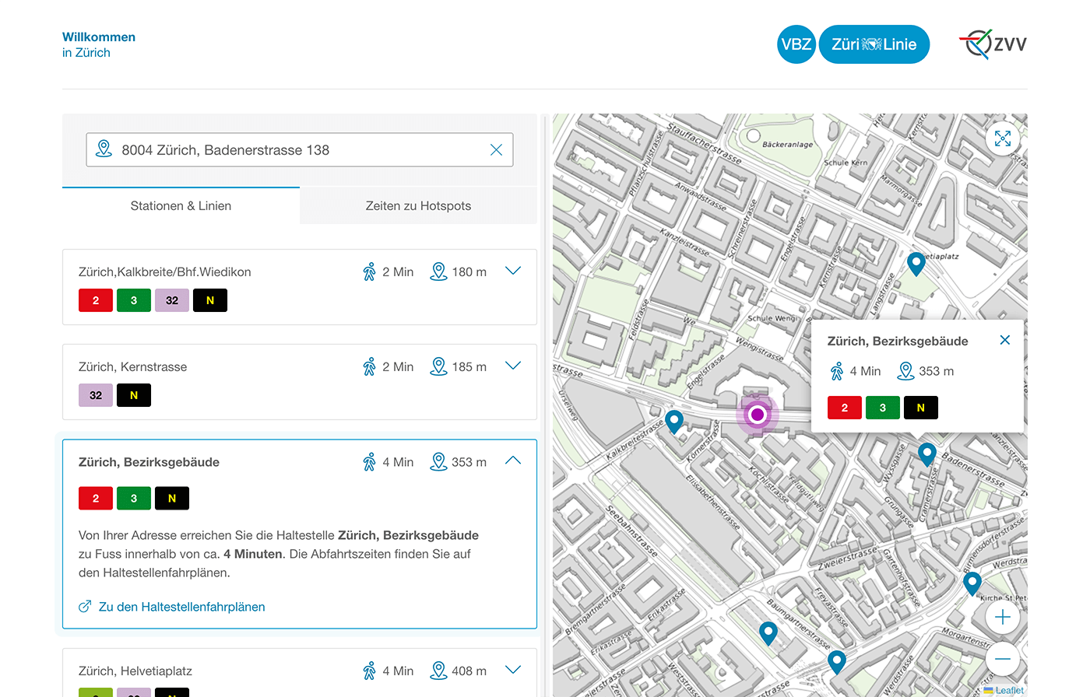Select the map pin near Helvetiaplatz label
The height and width of the screenshot is (697, 1090).
coord(916,263)
